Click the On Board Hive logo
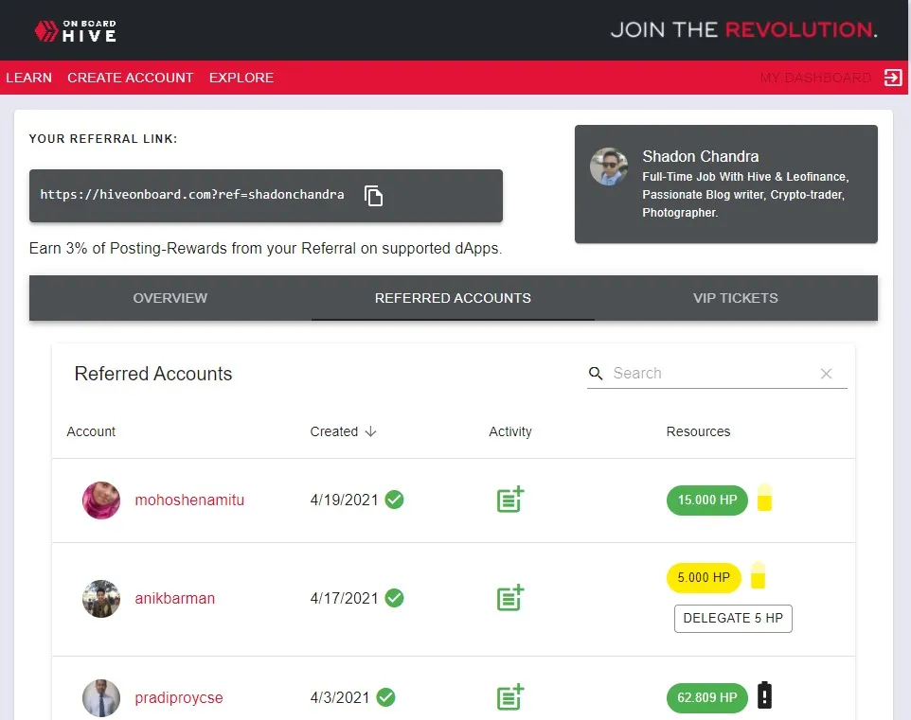Viewport: 911px width, 720px height. 76,31
